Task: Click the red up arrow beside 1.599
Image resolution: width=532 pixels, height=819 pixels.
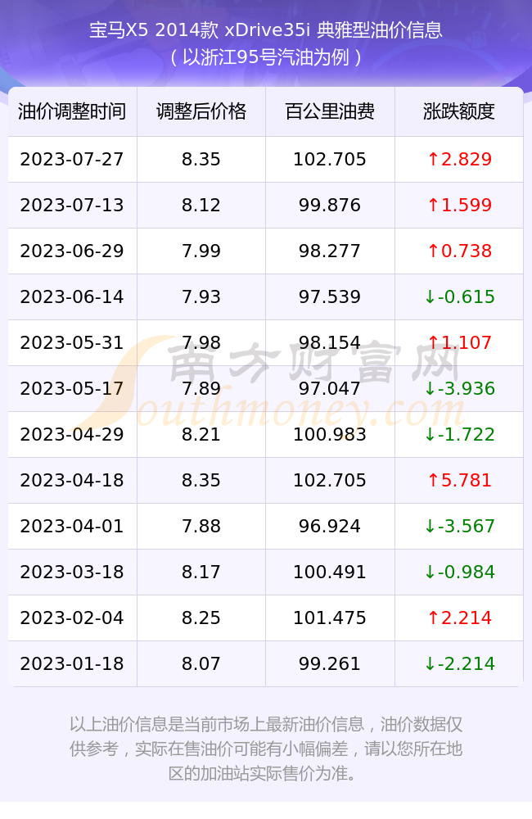Action: (x=433, y=205)
